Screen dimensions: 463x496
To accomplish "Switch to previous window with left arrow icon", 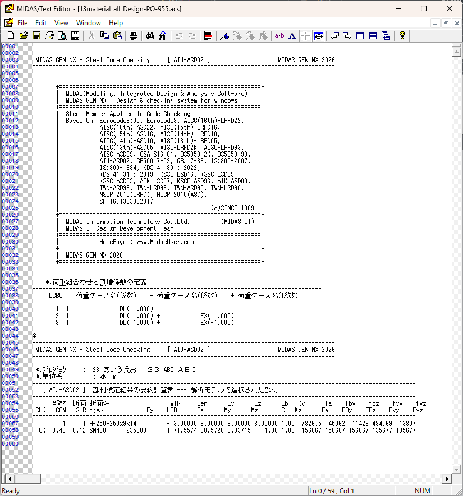I will pyautogui.click(x=334, y=36).
